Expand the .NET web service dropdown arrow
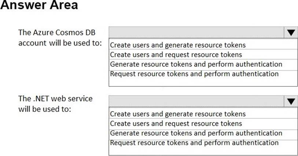Viewport: 298px width, 156px height. tap(291, 101)
